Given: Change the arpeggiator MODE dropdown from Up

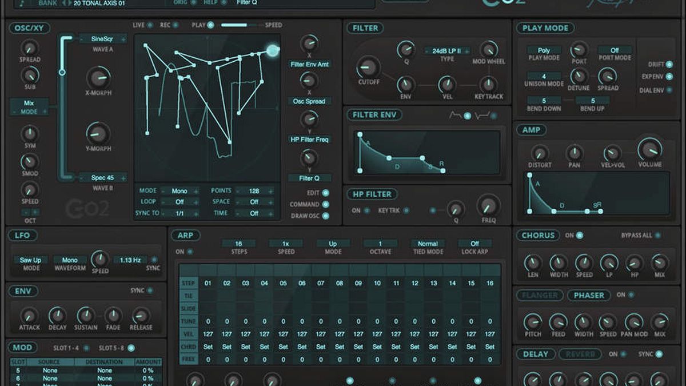Looking at the screenshot, I should (333, 243).
